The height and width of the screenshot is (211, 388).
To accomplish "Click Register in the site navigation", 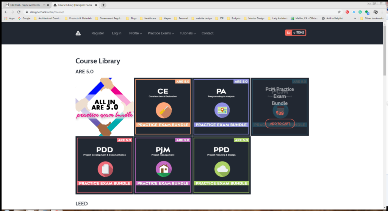I will [98, 33].
